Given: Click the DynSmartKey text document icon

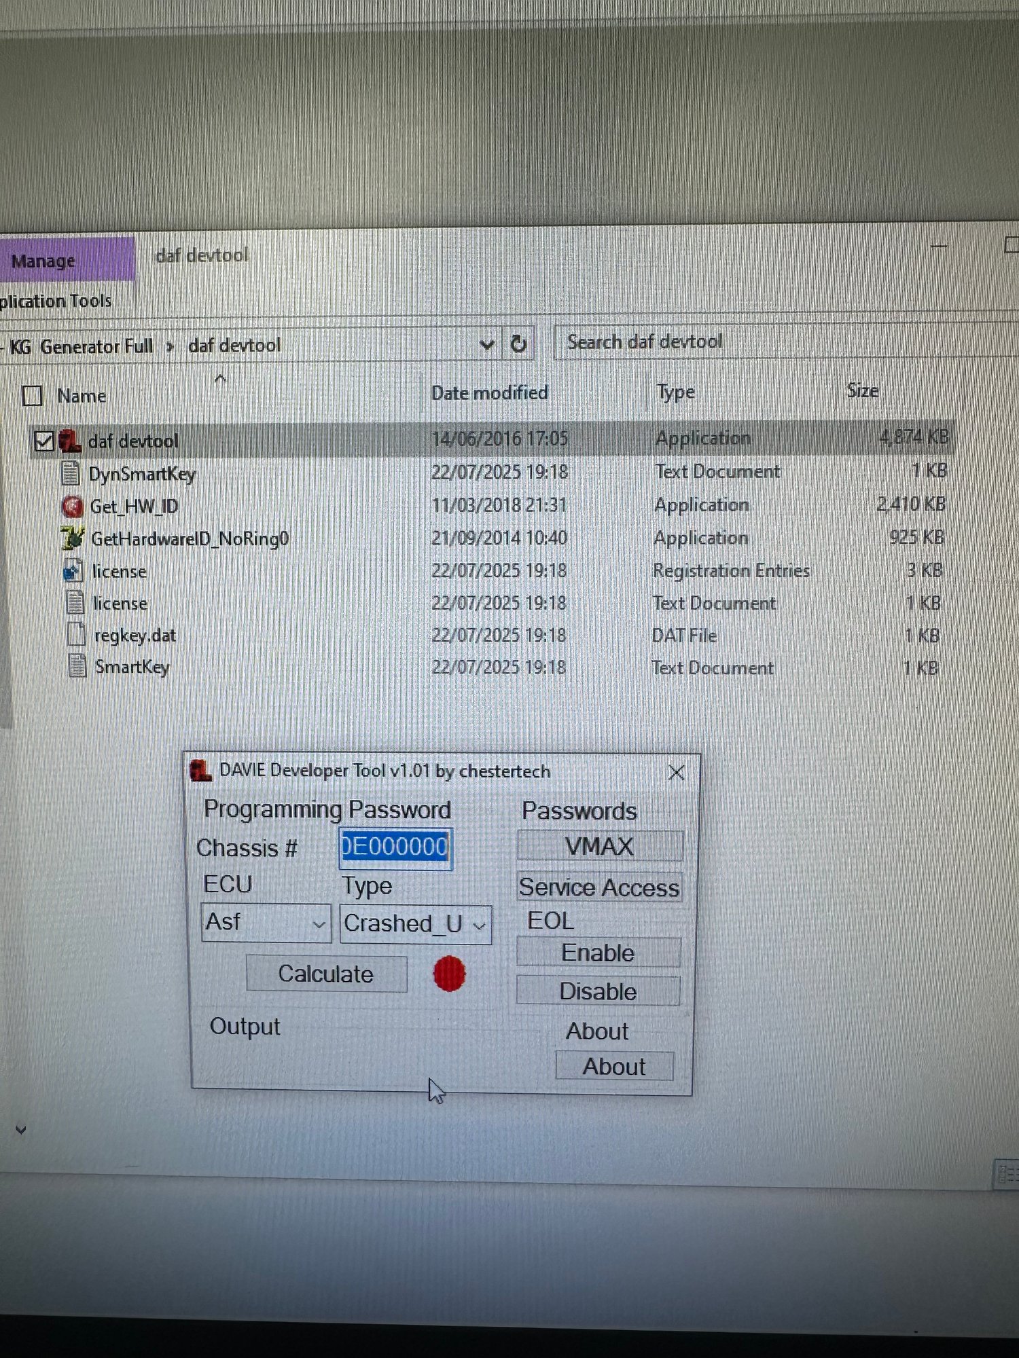Looking at the screenshot, I should [71, 473].
